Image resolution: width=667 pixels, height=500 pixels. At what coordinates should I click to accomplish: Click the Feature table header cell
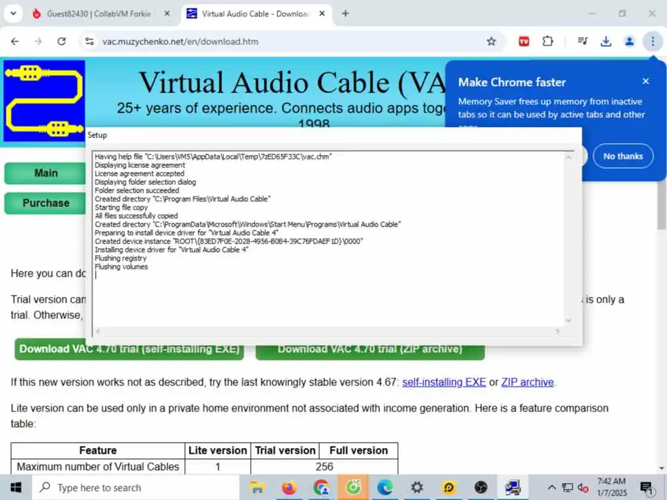click(98, 451)
